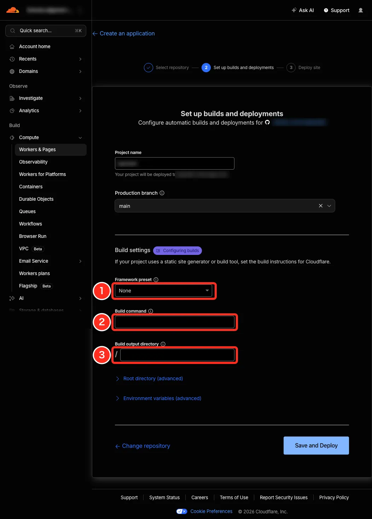The image size is (372, 519).
Task: Click the account selector arrows in header
Action: coord(80,10)
